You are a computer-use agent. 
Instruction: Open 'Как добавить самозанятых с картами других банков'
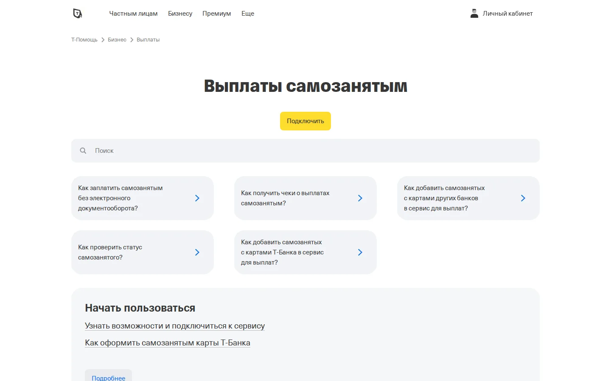[468, 198]
